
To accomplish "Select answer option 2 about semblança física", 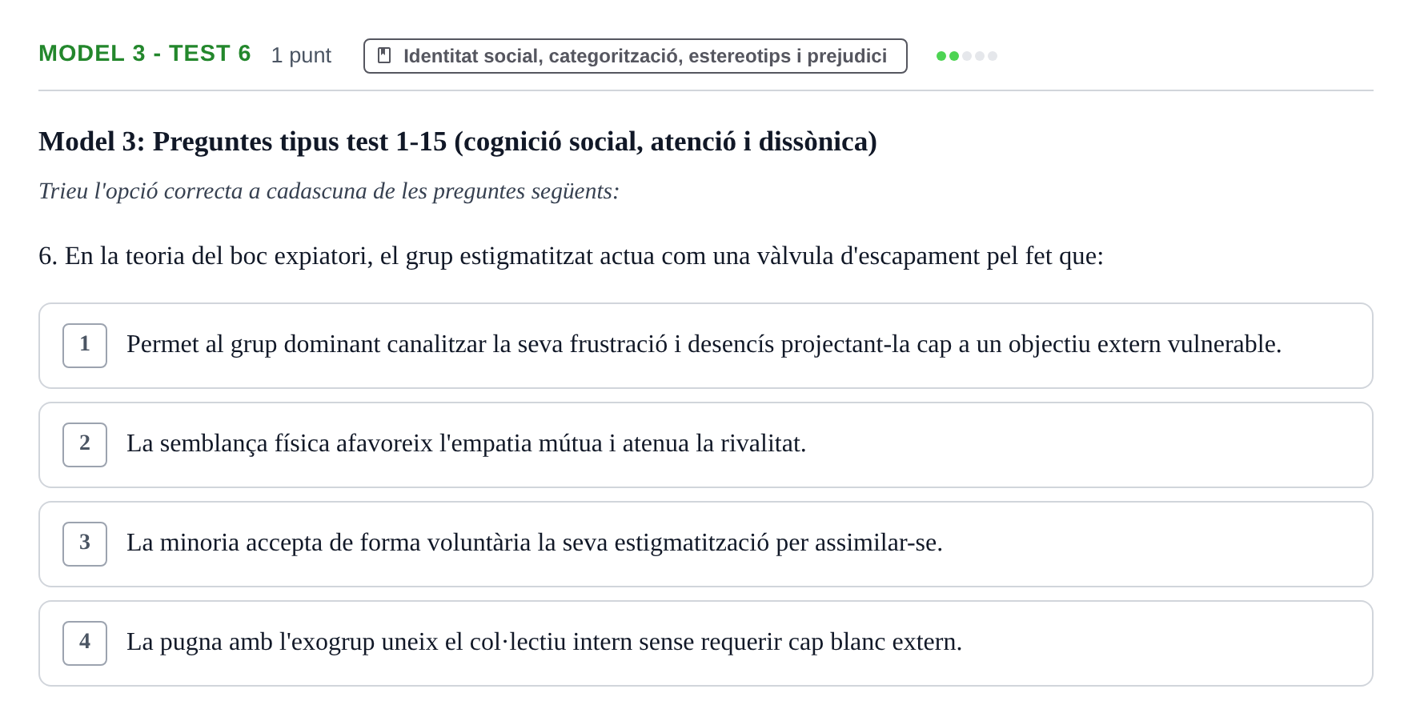I will coord(705,445).
